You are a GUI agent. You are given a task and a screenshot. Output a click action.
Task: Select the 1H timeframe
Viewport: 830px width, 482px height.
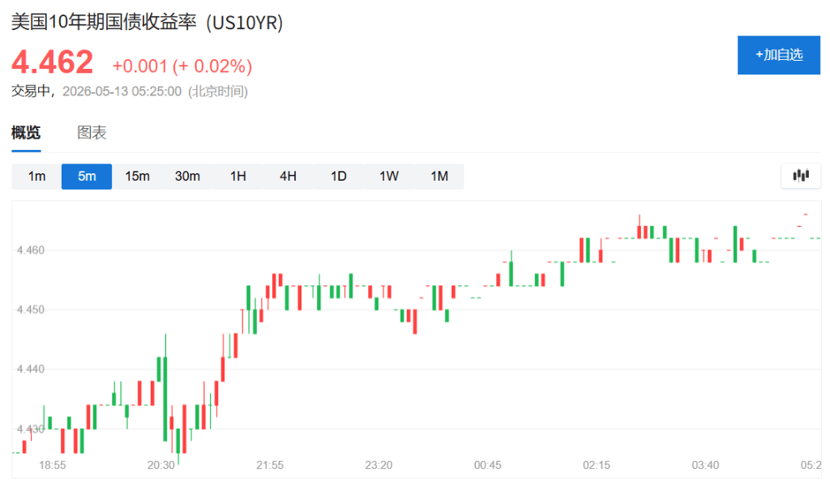click(237, 176)
